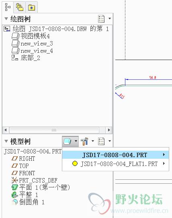Select the R15 radius dimension
Screen dimensions: 172x218
pyautogui.click(x=122, y=96)
